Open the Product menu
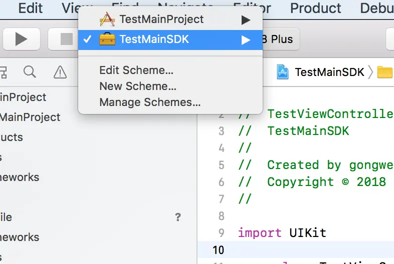Viewport: 394px width, 264px height. [x=316, y=8]
